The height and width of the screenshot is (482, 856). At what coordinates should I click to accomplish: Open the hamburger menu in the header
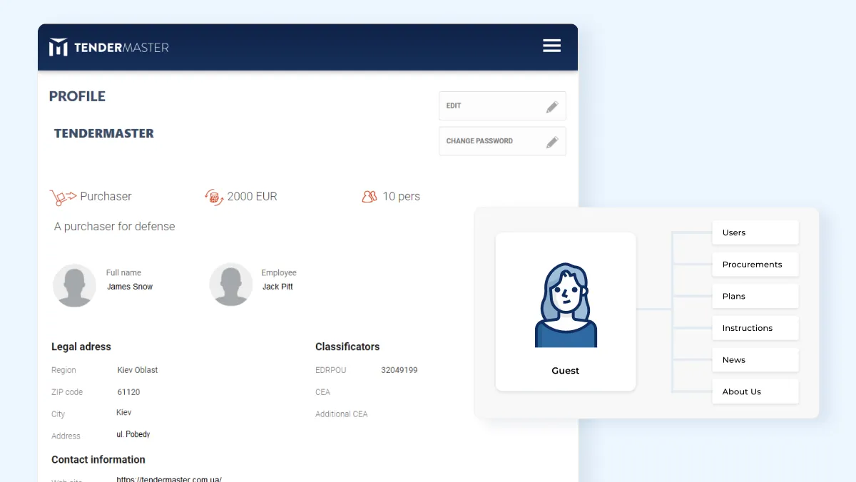click(551, 46)
